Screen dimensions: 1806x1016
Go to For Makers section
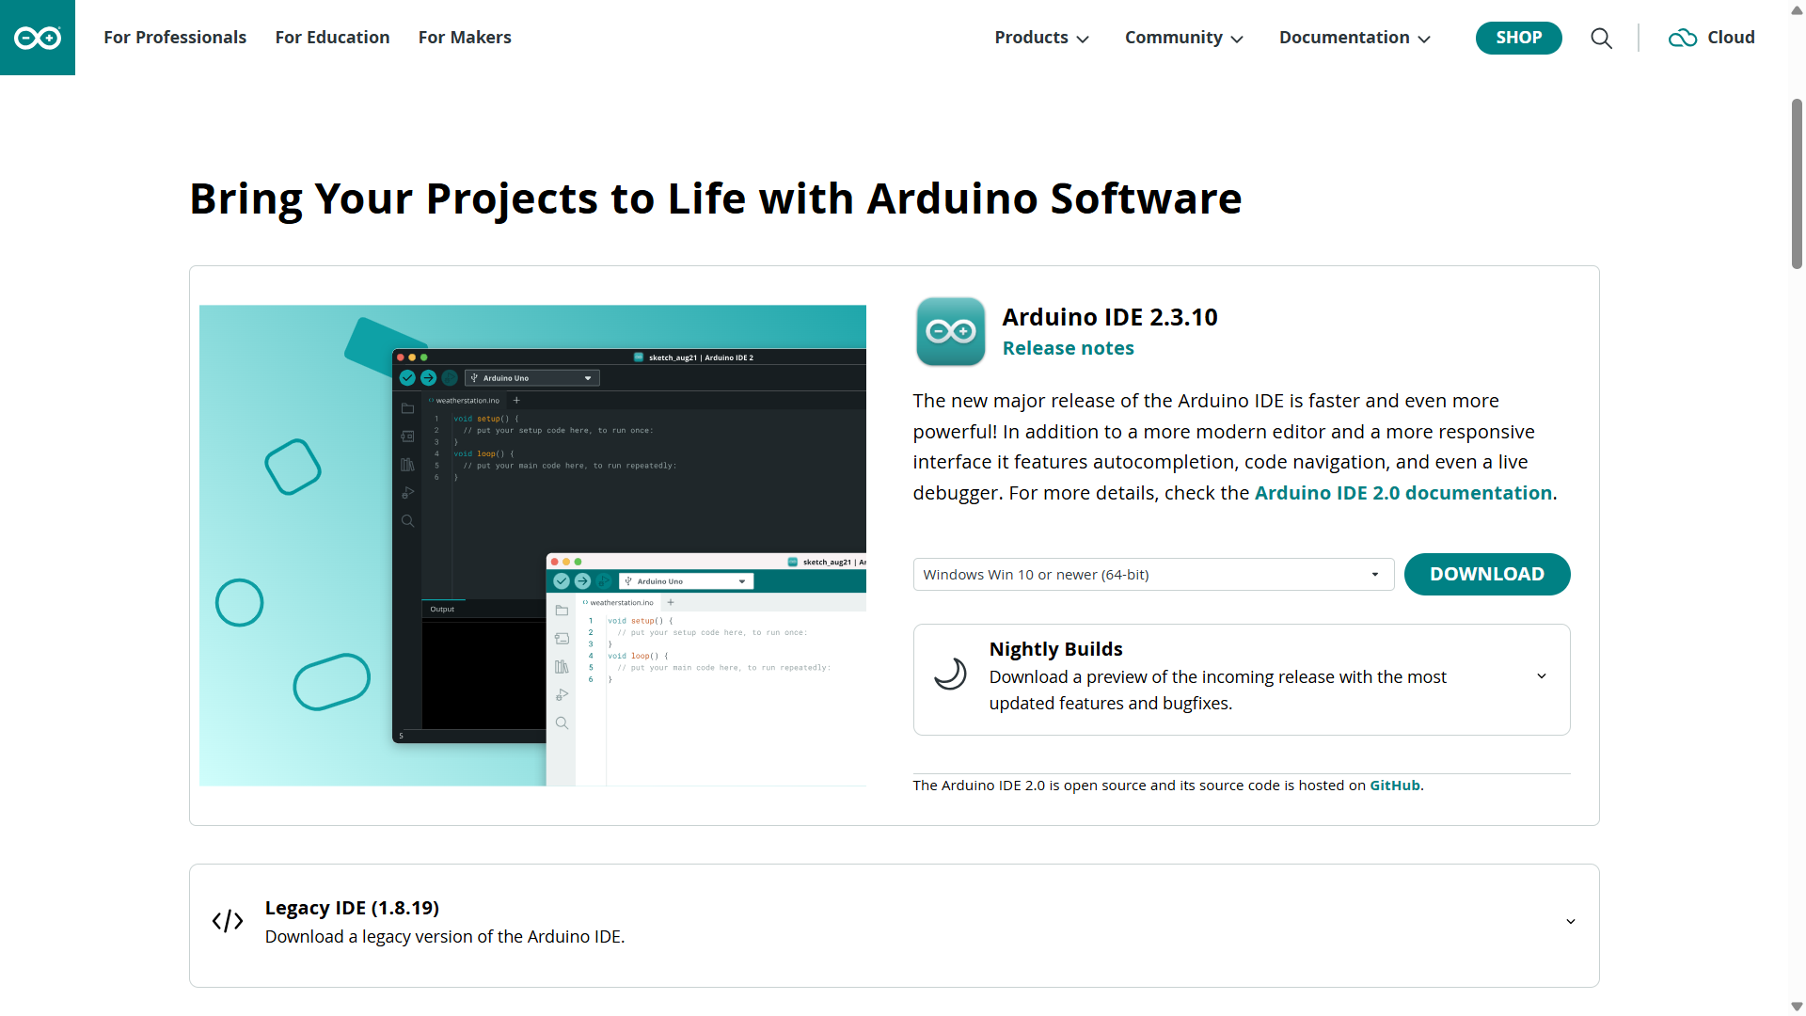pyautogui.click(x=465, y=38)
